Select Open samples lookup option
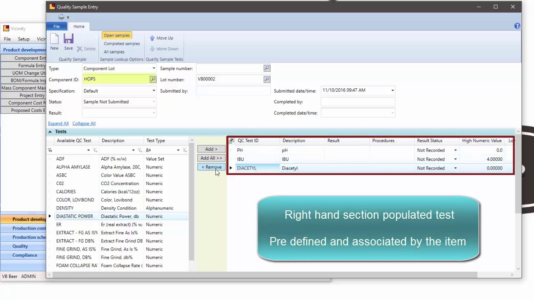The width and height of the screenshot is (534, 300). pyautogui.click(x=117, y=35)
